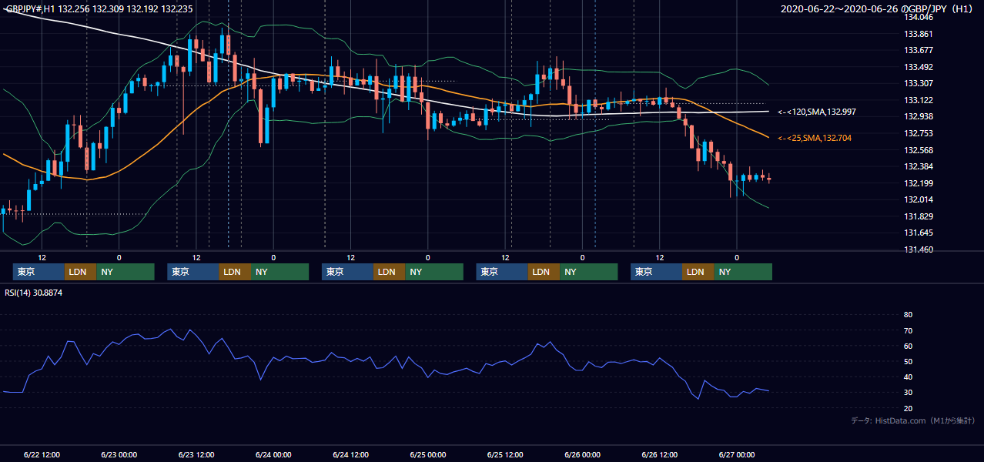The image size is (984, 462).
Task: Click the 6/27 00:00 time label
Action: tap(737, 454)
